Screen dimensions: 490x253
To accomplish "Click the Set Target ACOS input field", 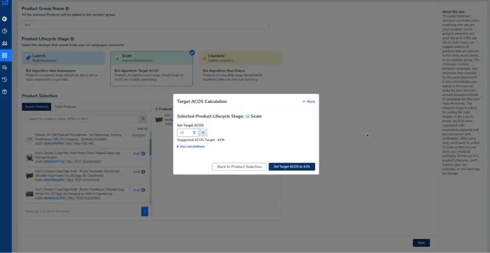I will coord(187,132).
